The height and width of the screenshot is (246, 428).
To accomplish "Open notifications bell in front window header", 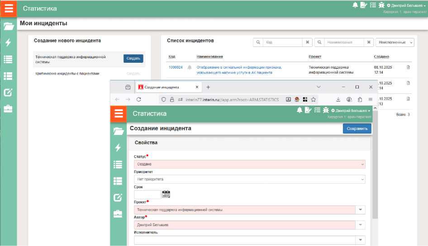I will 300,110.
